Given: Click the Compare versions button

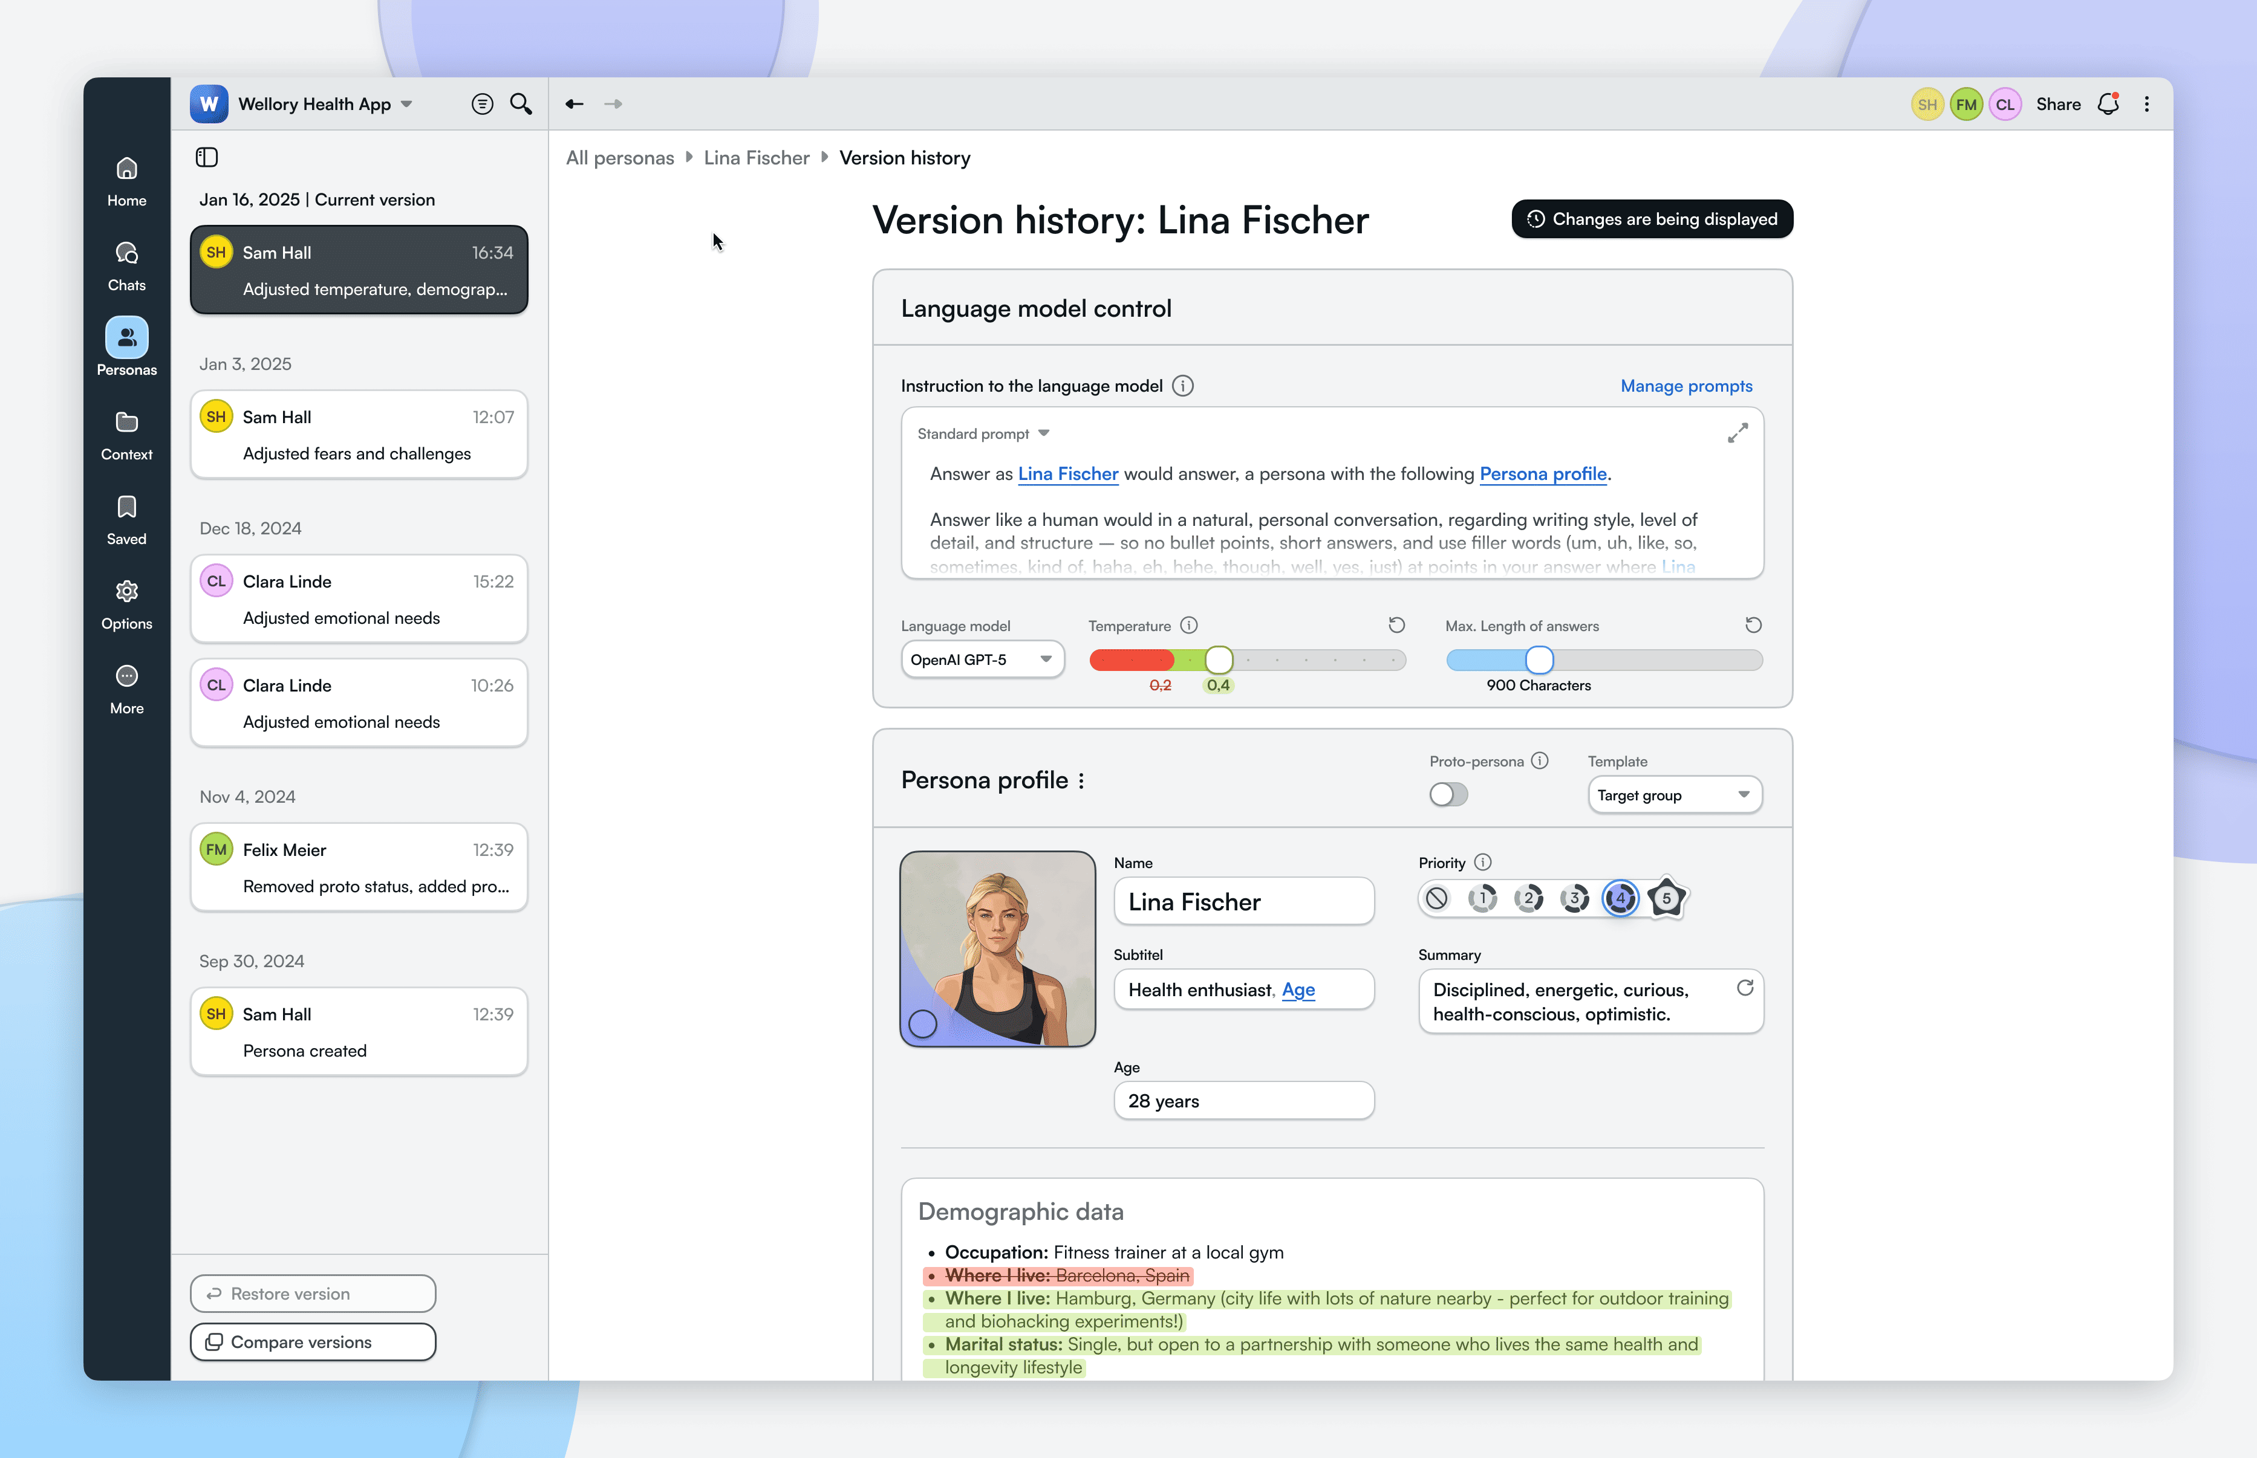Looking at the screenshot, I should point(313,1341).
